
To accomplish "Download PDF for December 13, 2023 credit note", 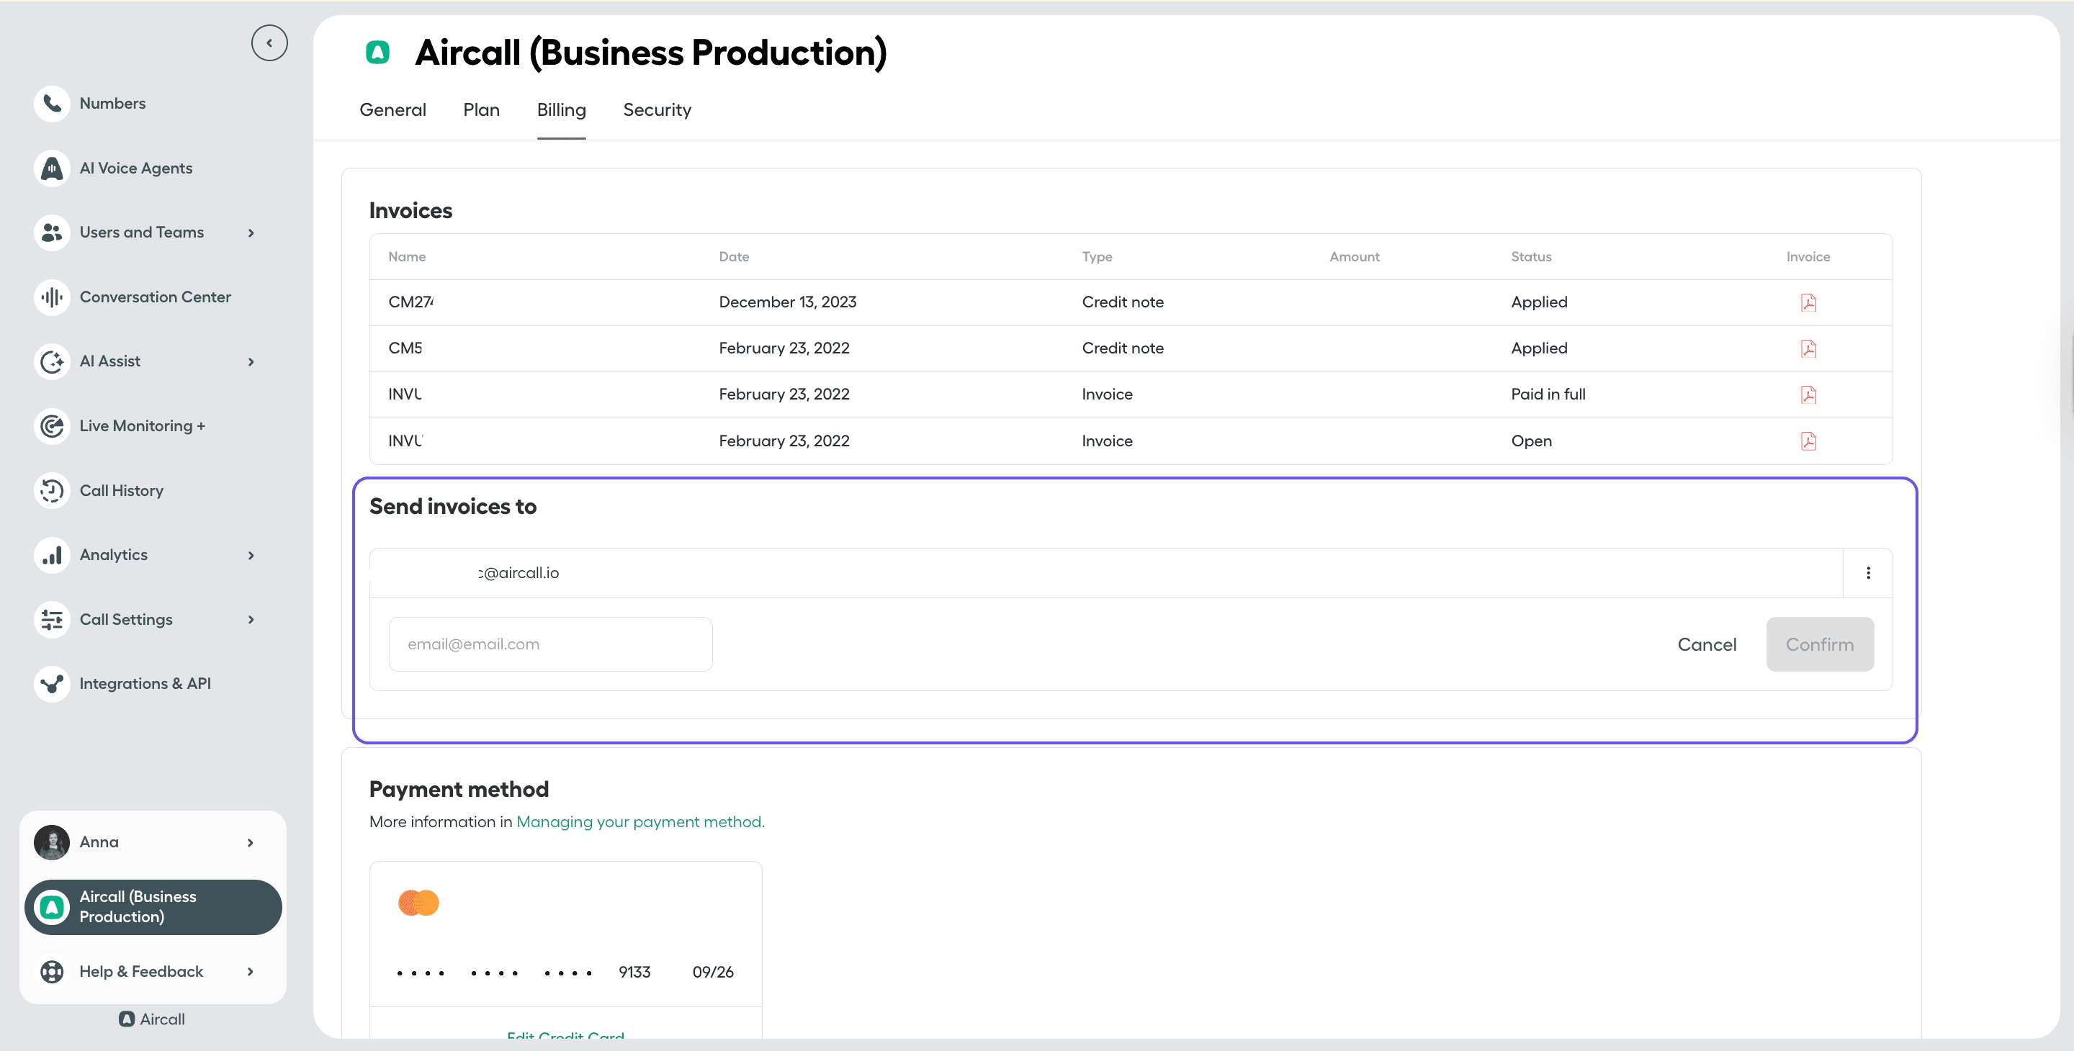I will 1808,302.
